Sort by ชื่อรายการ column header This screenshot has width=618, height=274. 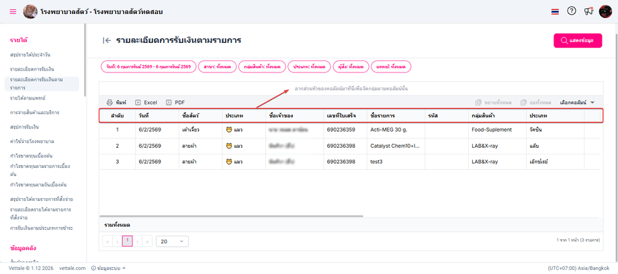coord(396,116)
